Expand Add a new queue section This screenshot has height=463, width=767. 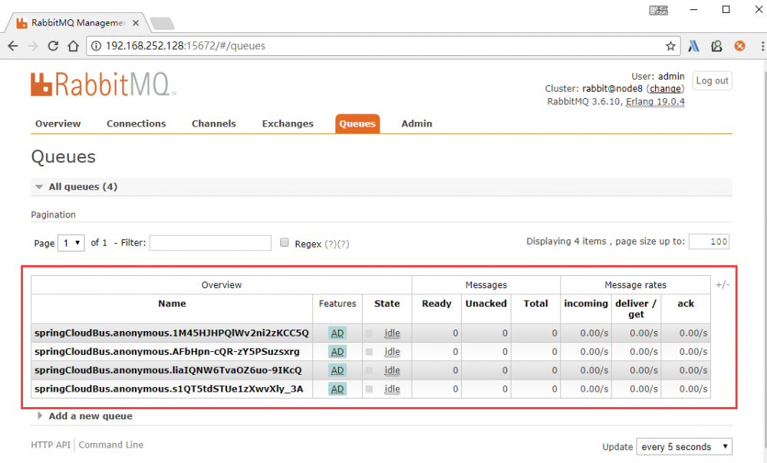click(90, 416)
